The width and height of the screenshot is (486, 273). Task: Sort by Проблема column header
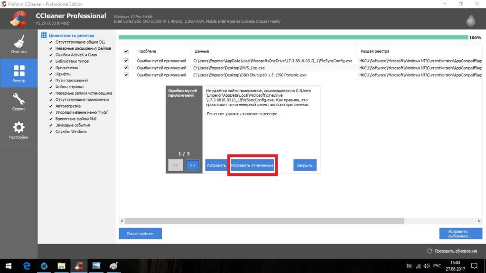pos(162,51)
